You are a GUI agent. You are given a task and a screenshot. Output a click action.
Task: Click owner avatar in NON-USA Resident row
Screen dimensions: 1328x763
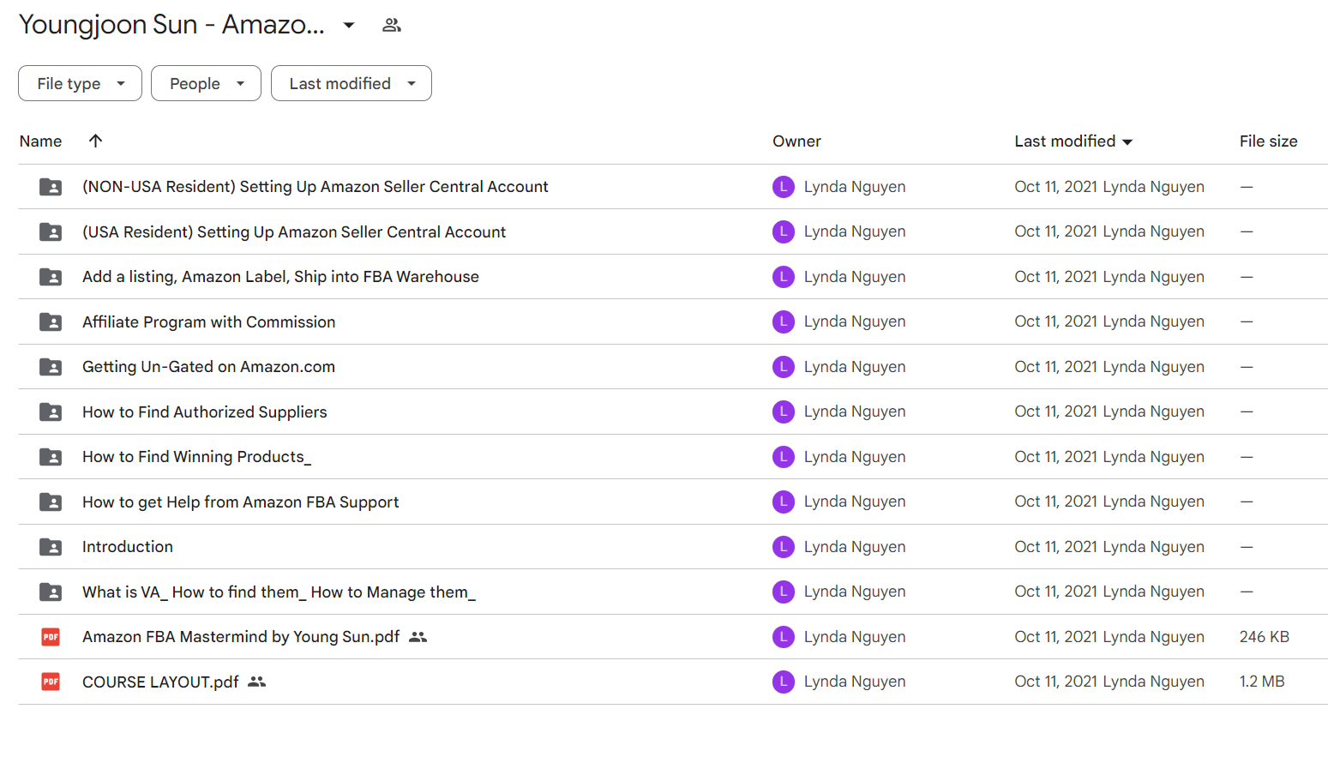[x=784, y=187]
